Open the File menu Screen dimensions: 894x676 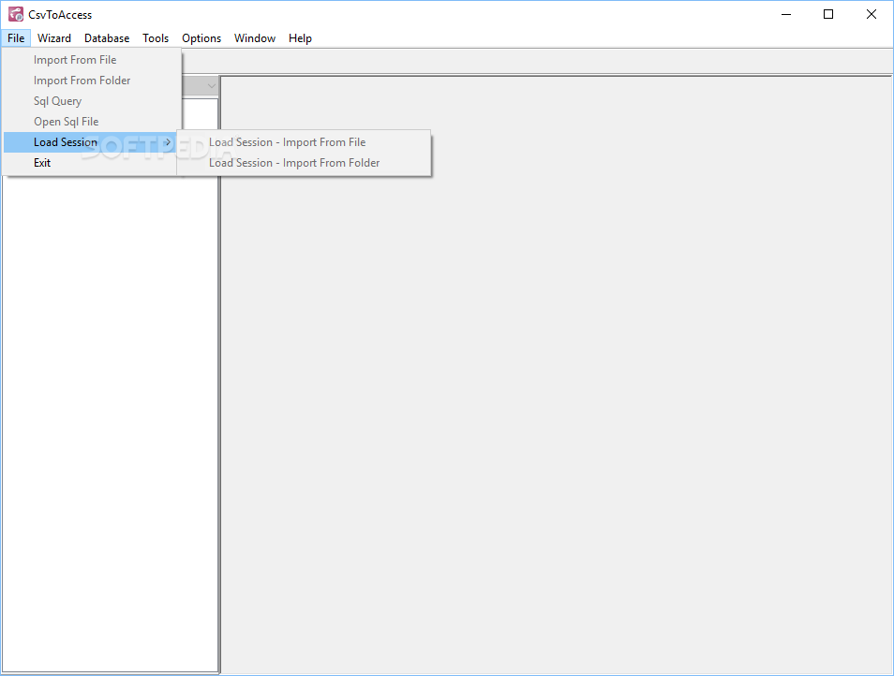tap(16, 38)
